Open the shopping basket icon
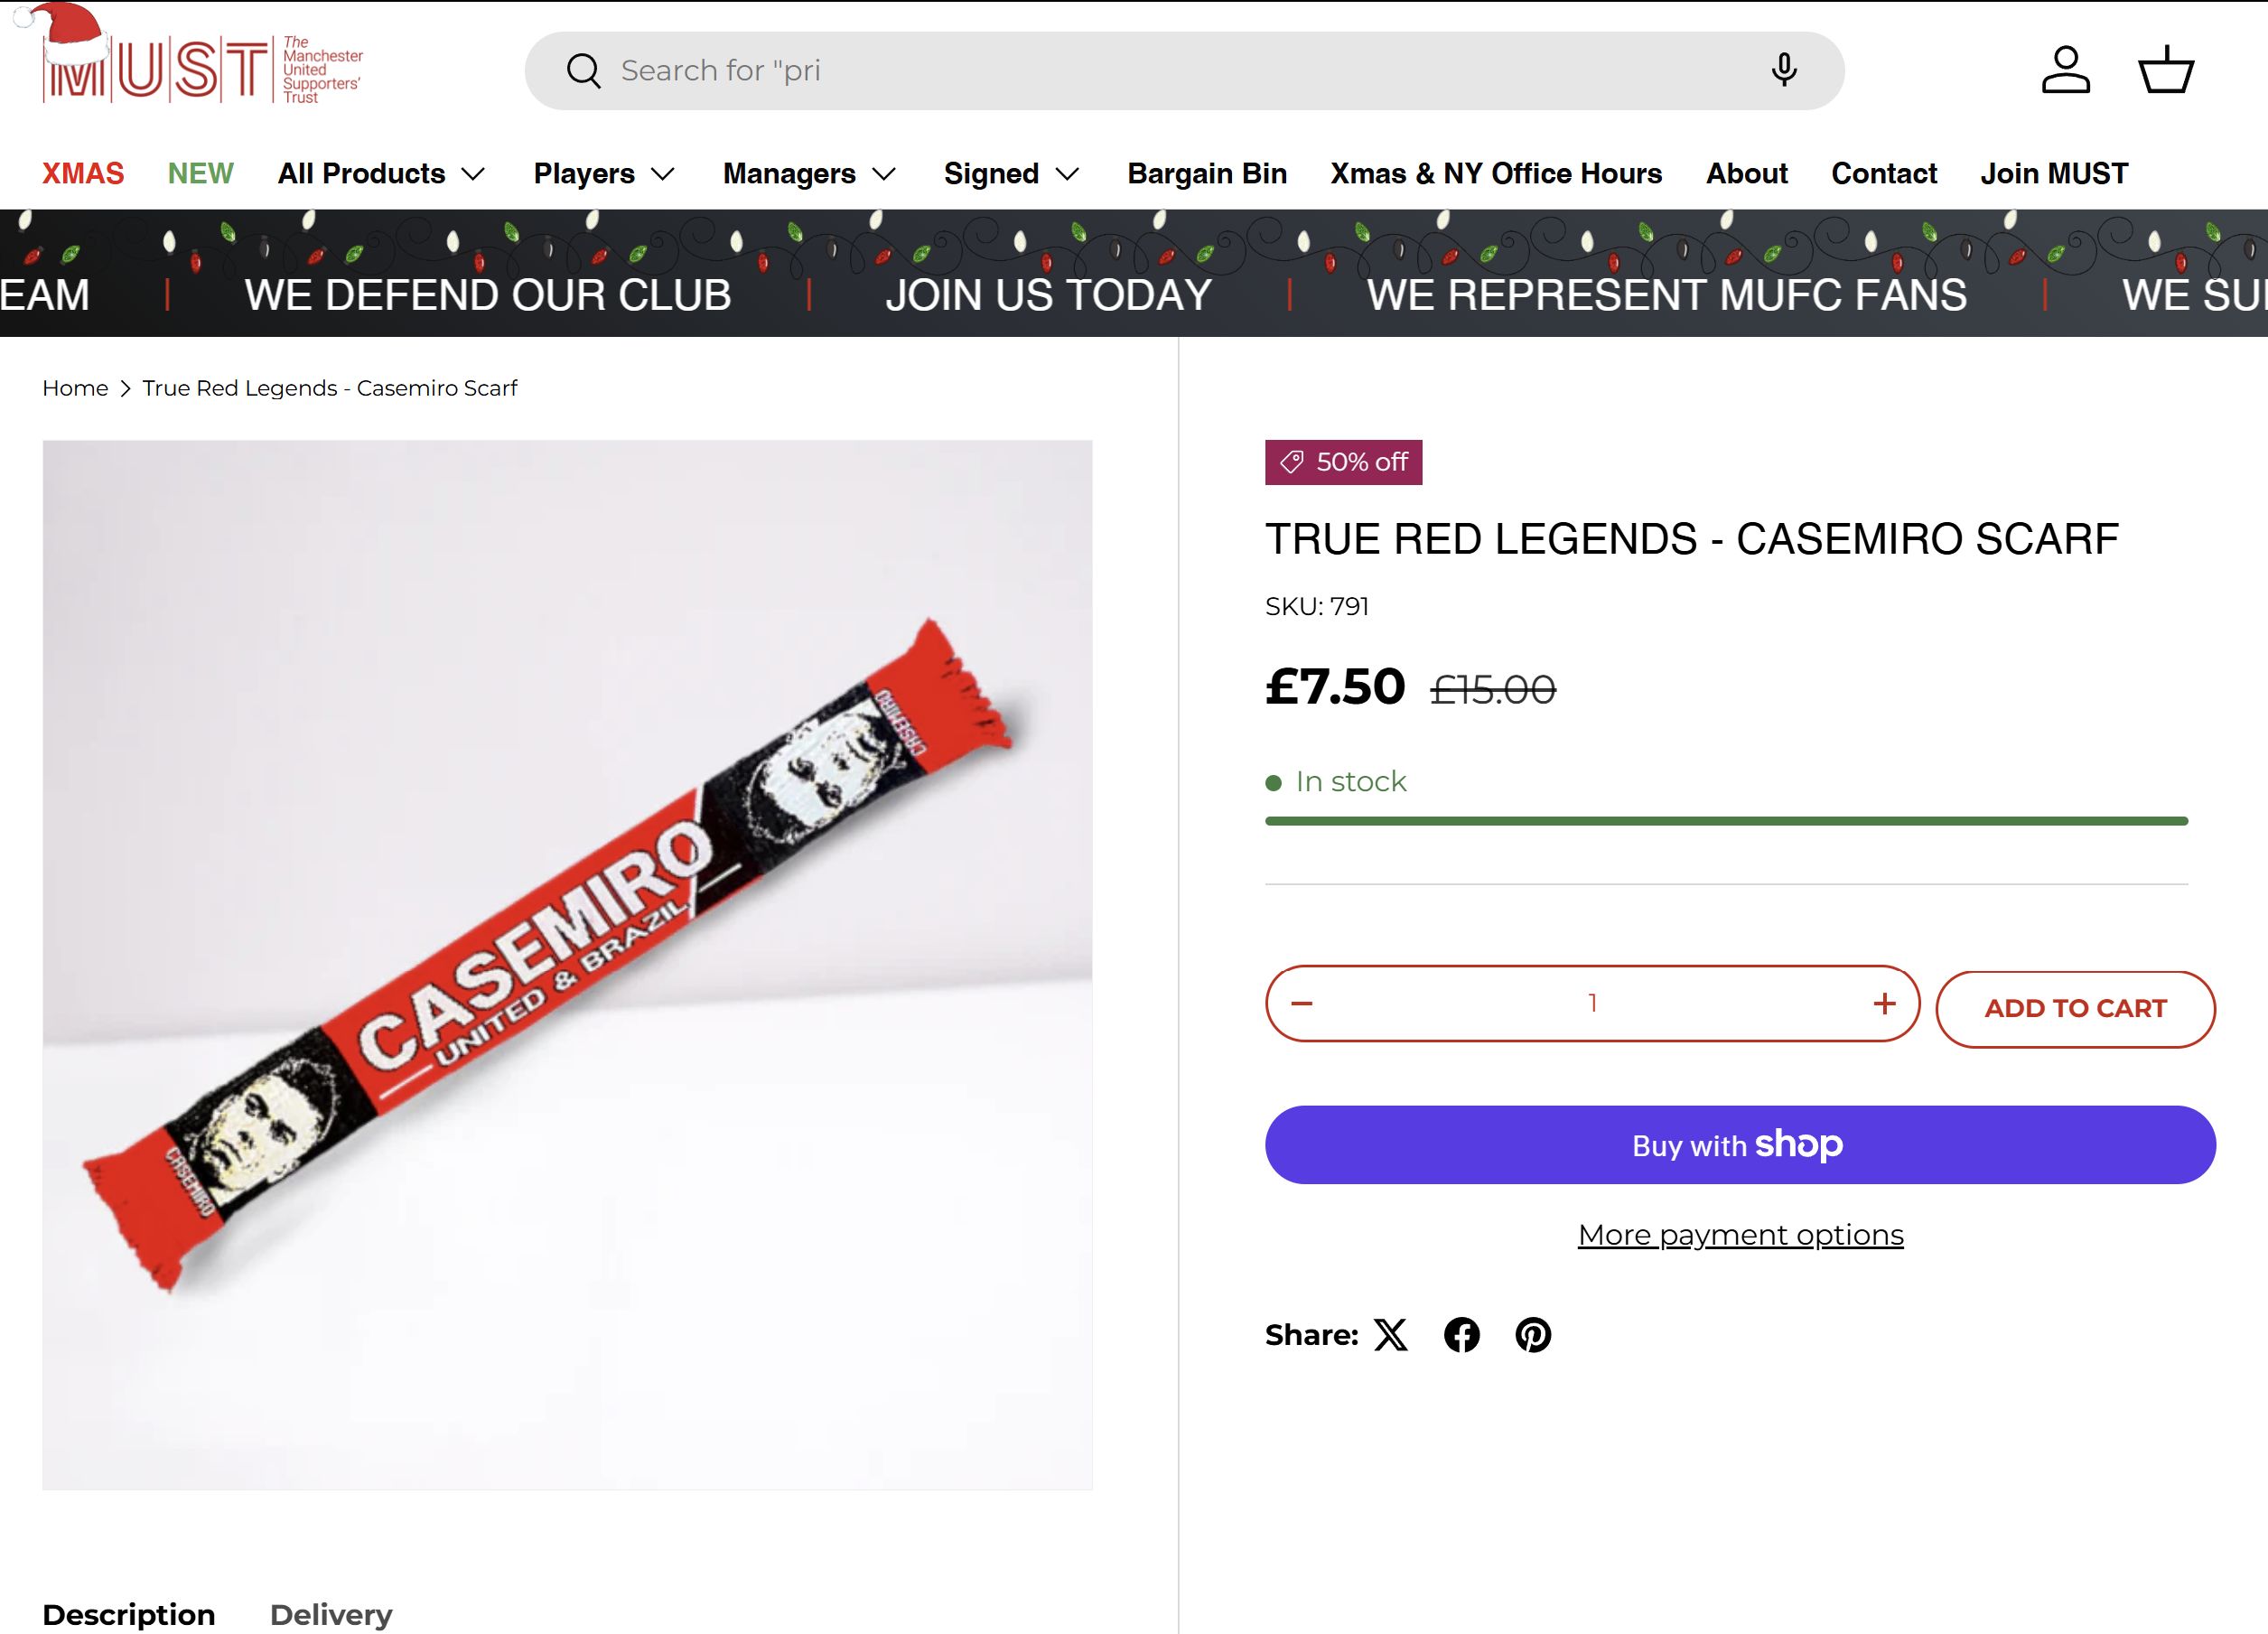The height and width of the screenshot is (1634, 2268). coord(2165,70)
